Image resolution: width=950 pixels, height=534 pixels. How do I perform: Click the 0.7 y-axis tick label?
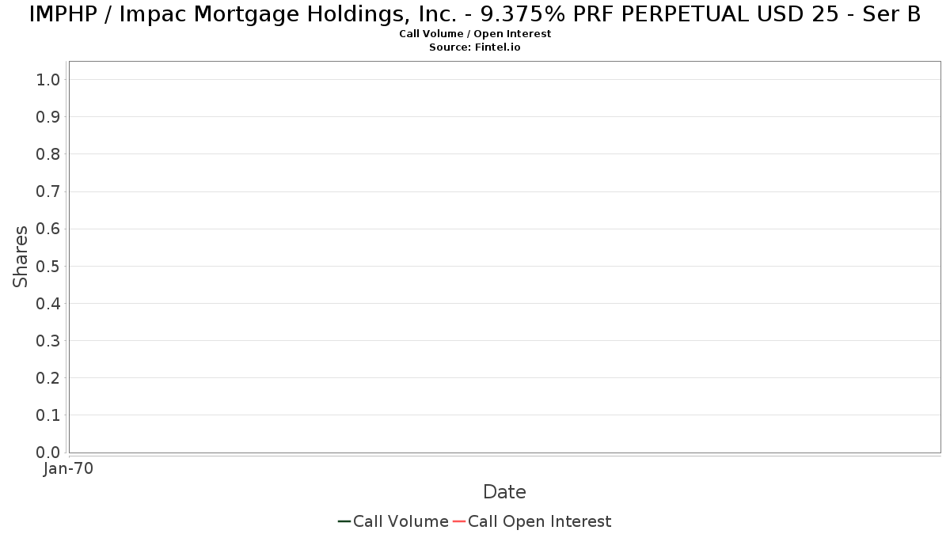pos(48,191)
